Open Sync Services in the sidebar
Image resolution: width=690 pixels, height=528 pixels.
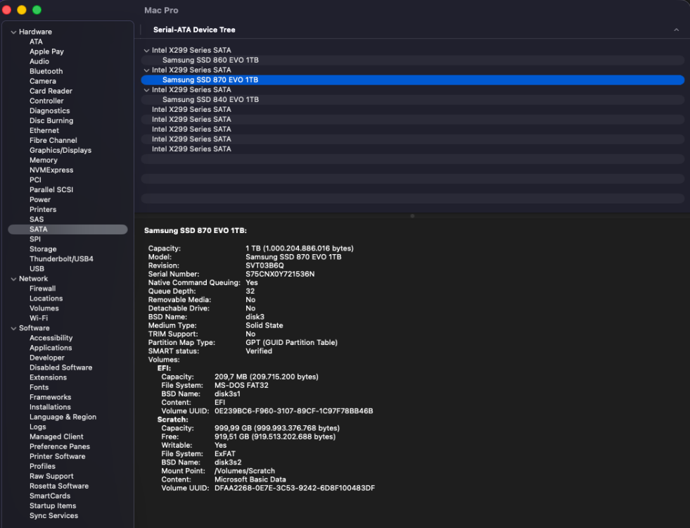tap(53, 515)
